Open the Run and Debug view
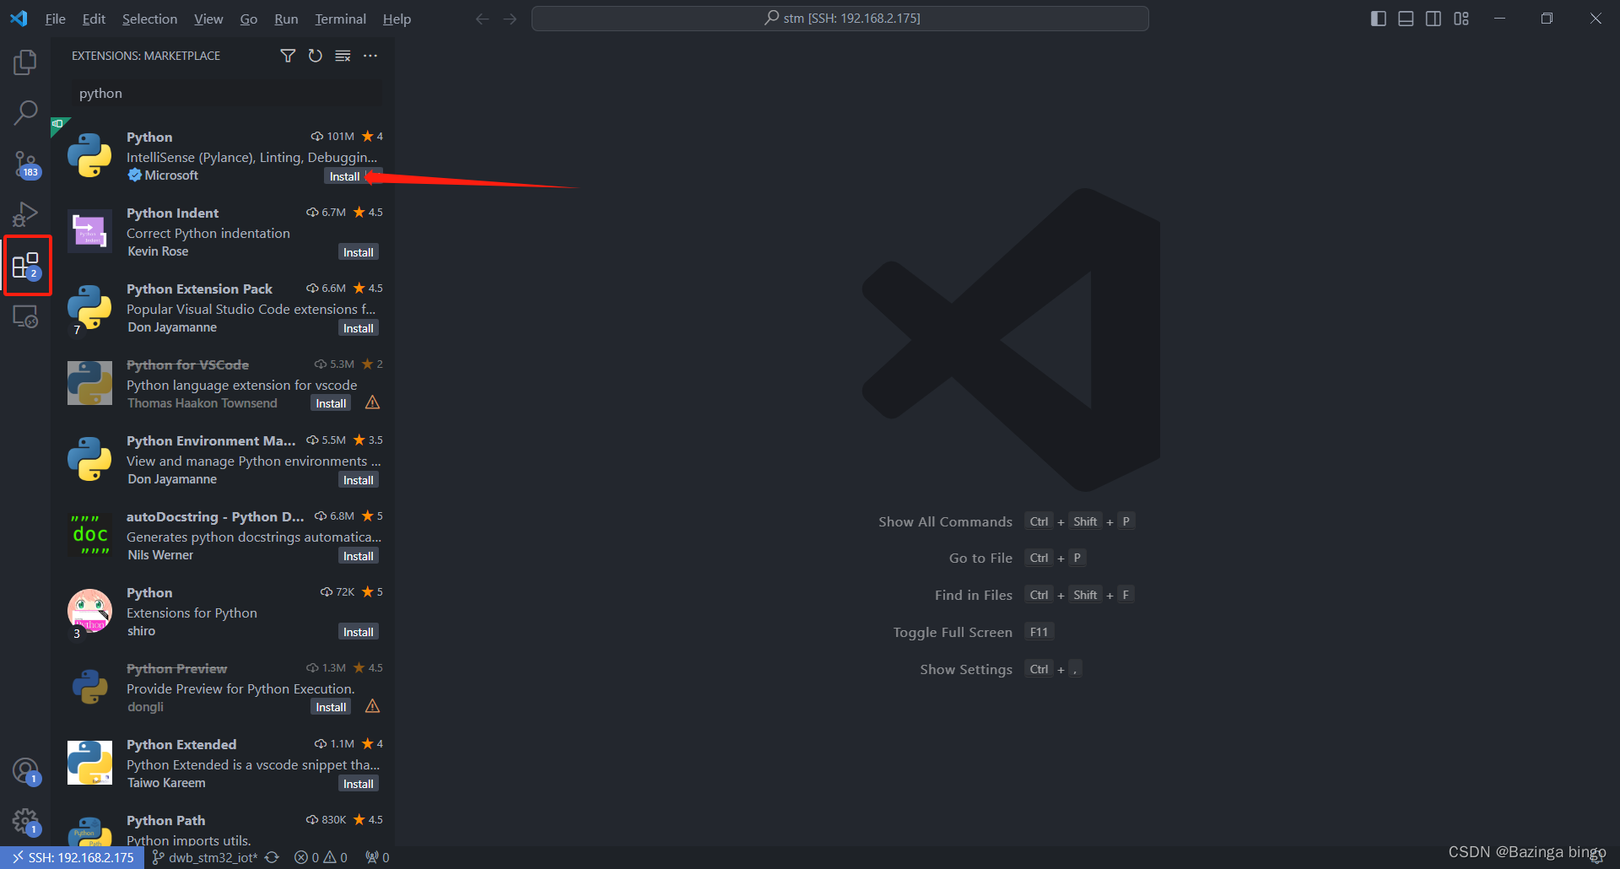Image resolution: width=1620 pixels, height=869 pixels. 25,214
